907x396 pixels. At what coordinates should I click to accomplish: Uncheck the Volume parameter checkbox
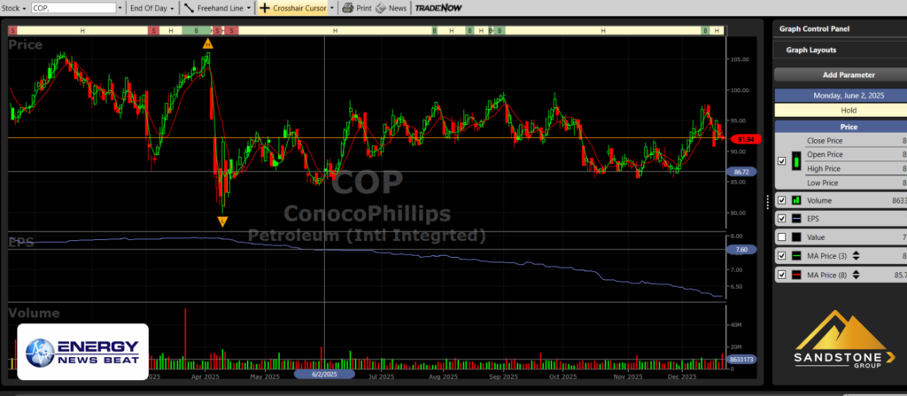782,200
